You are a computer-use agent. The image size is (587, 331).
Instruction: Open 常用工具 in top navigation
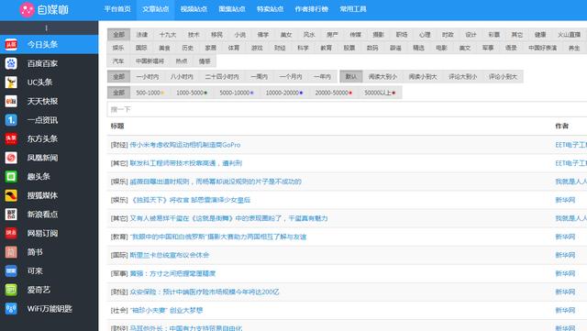(x=352, y=9)
